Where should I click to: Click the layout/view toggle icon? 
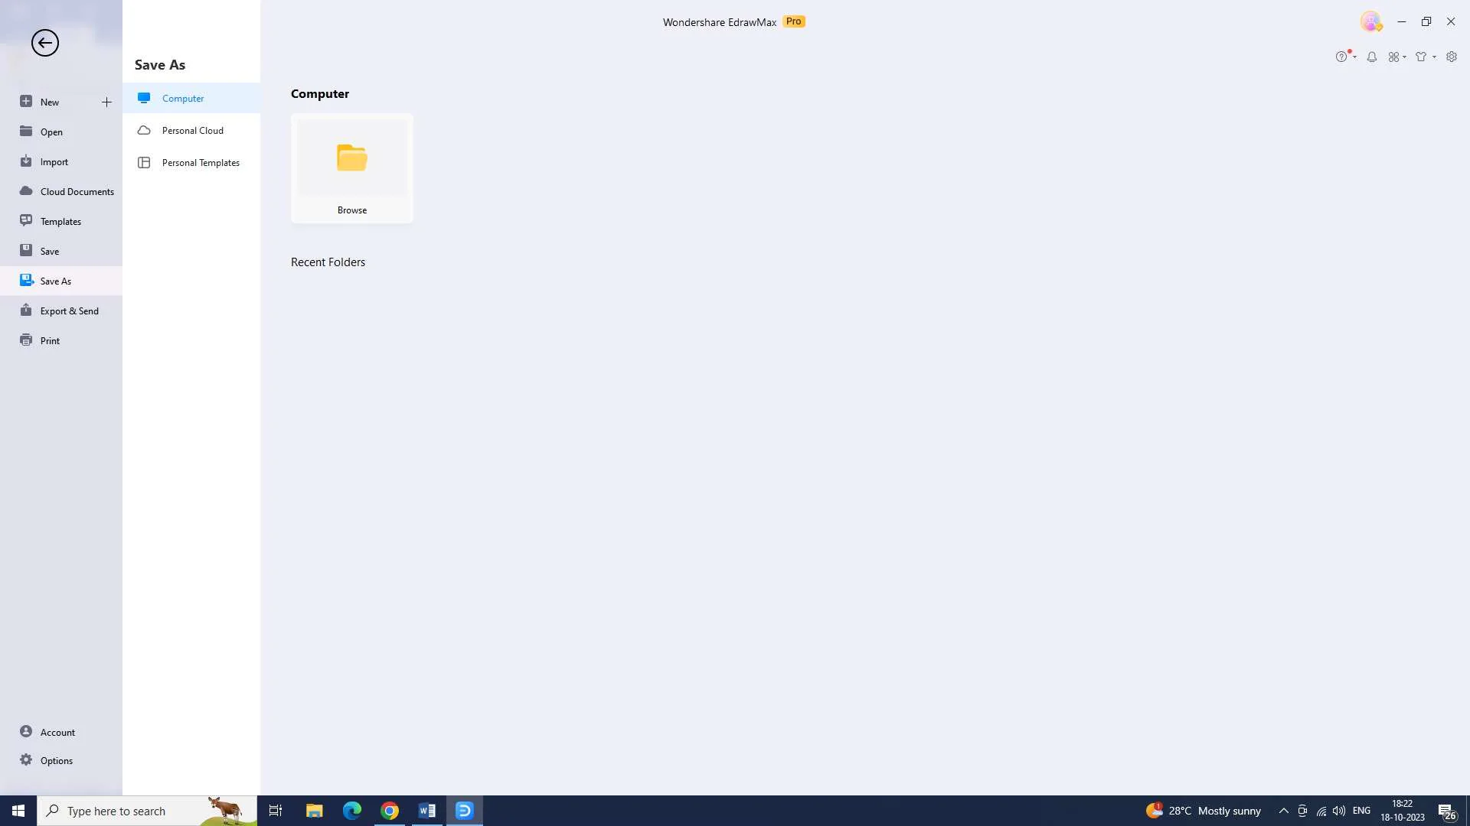[x=1397, y=56]
